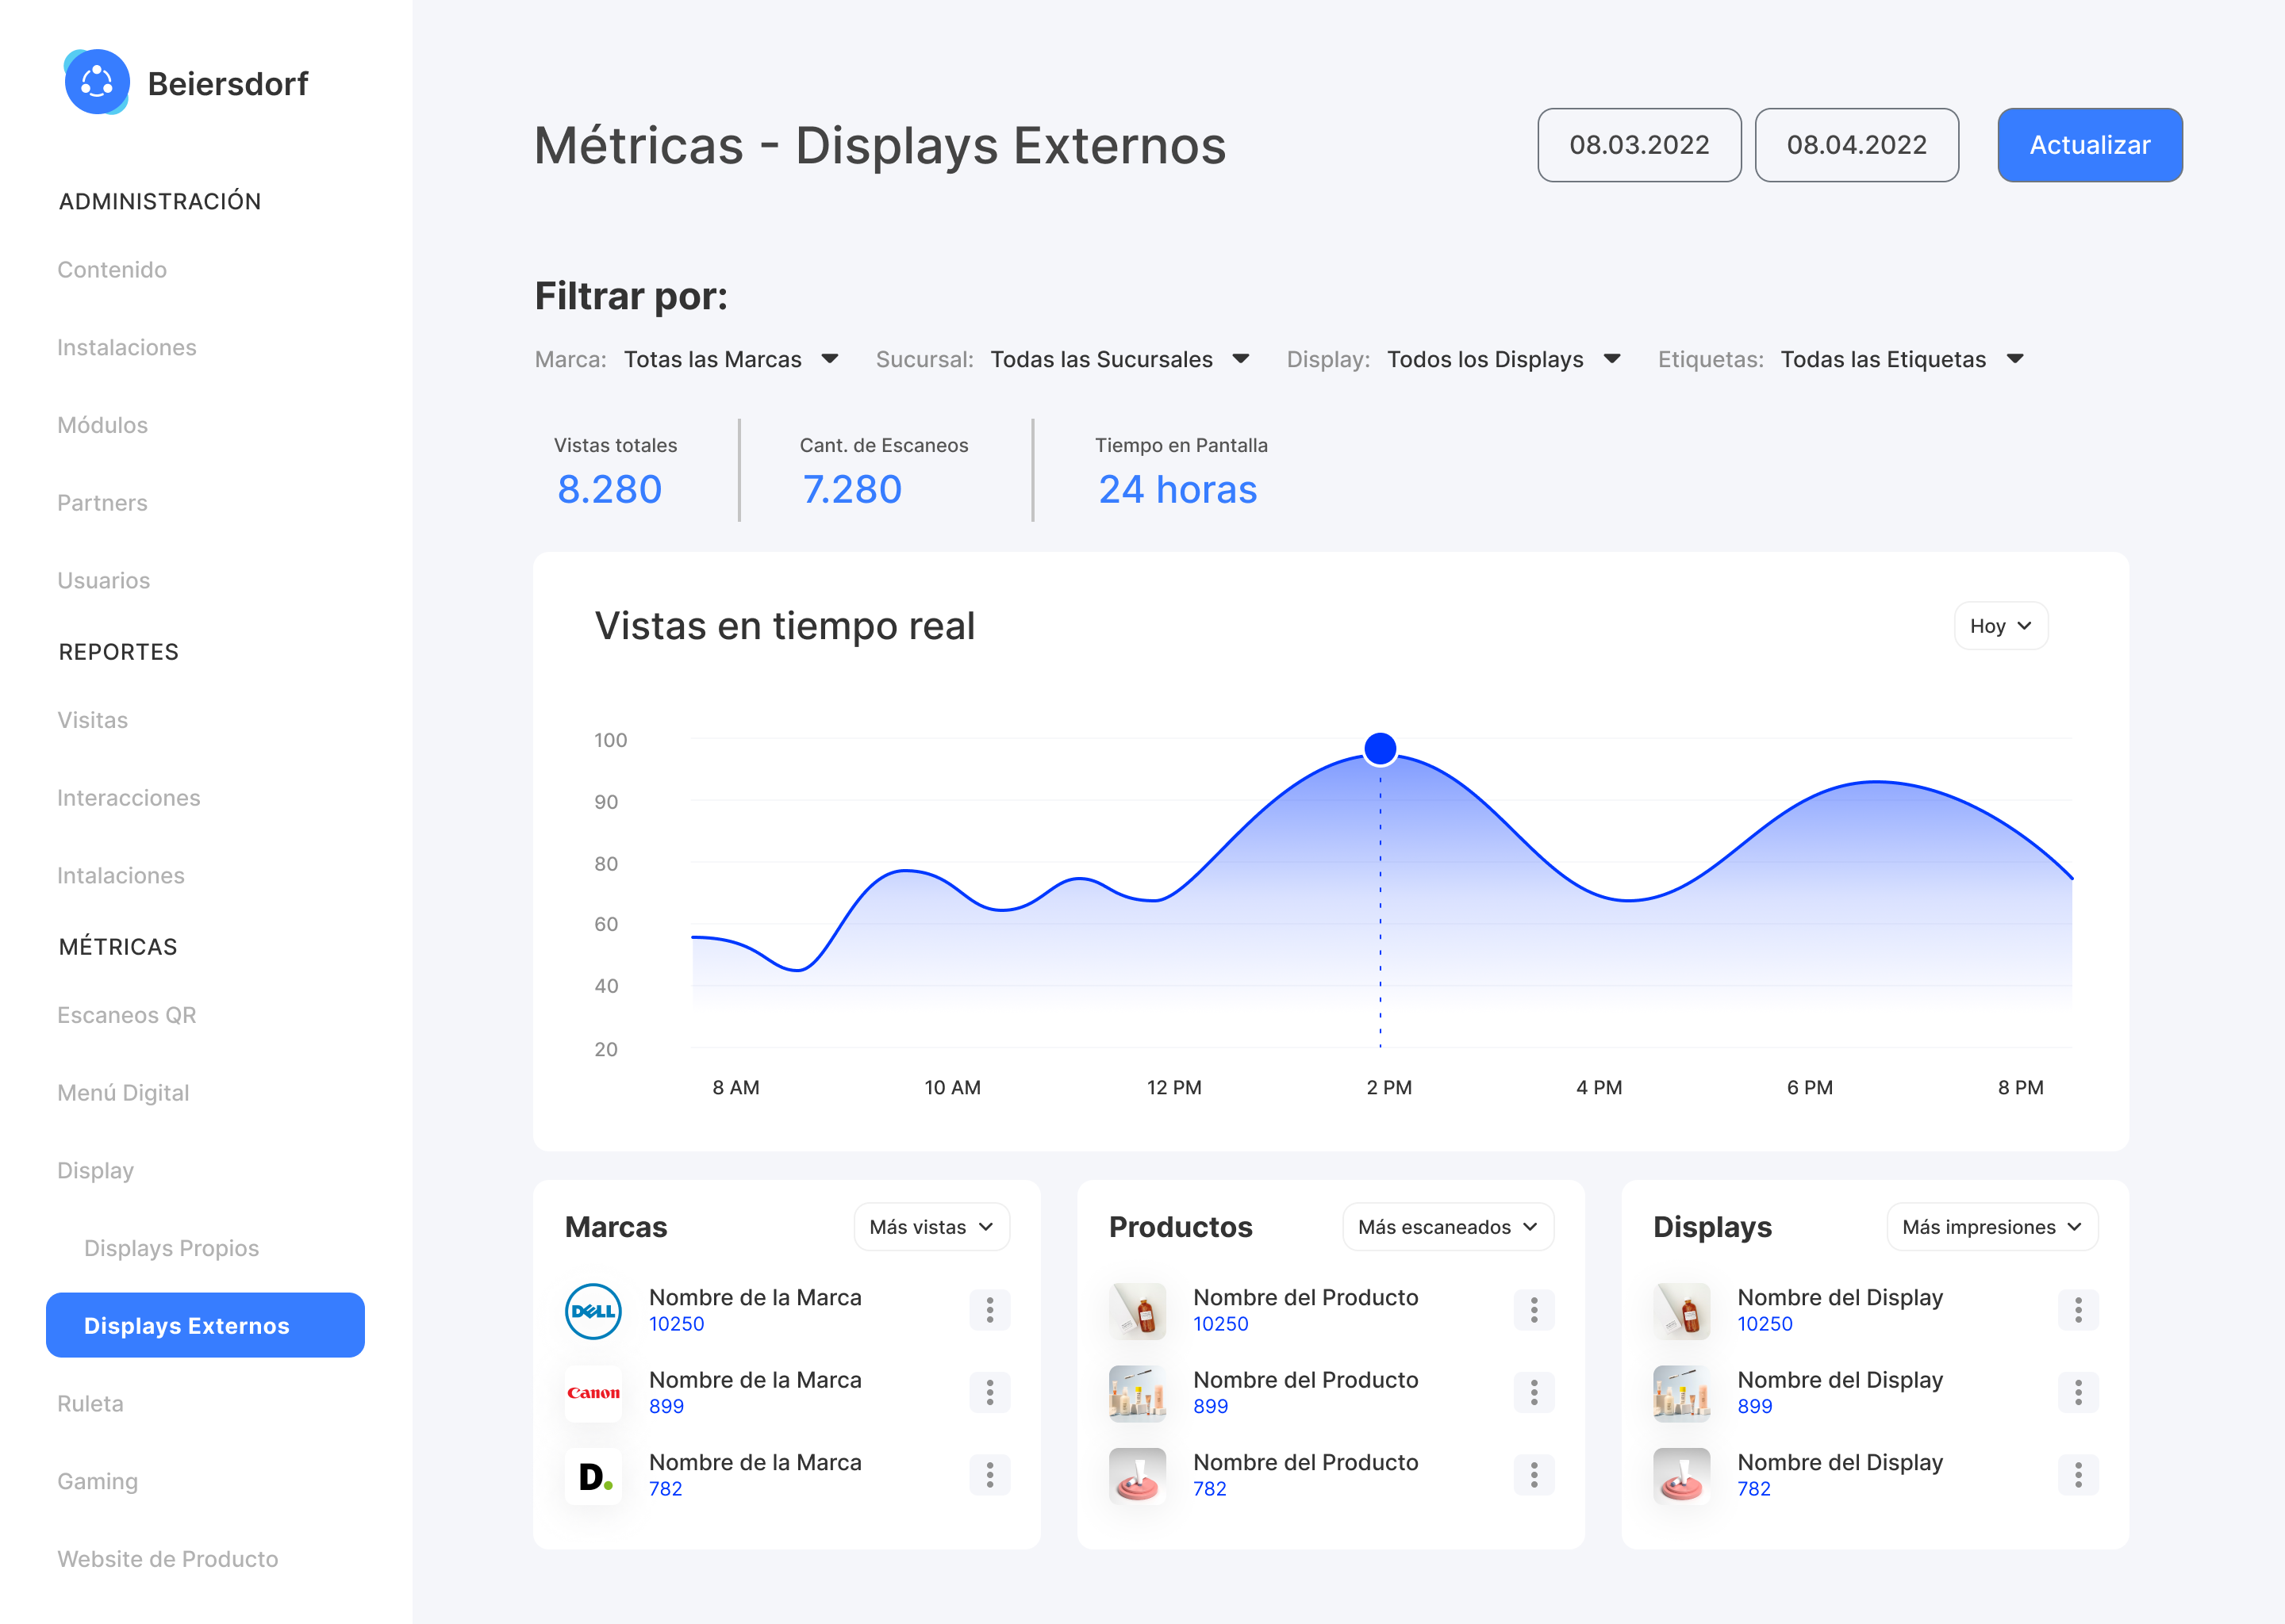Click the Dell brand logo
This screenshot has width=2285, height=1624.
[x=593, y=1311]
